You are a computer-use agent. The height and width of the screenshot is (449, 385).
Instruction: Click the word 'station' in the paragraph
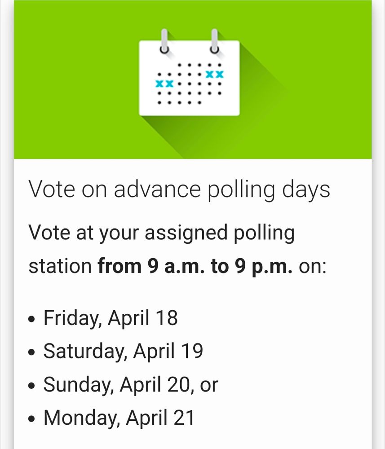click(60, 266)
